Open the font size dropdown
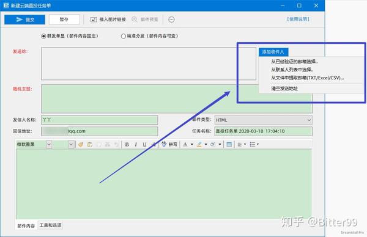The width and height of the screenshot is (367, 237). pos(71,144)
